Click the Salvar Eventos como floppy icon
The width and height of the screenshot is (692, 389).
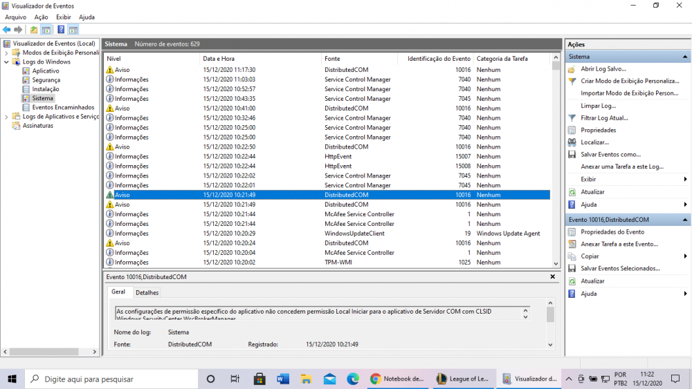pyautogui.click(x=572, y=155)
